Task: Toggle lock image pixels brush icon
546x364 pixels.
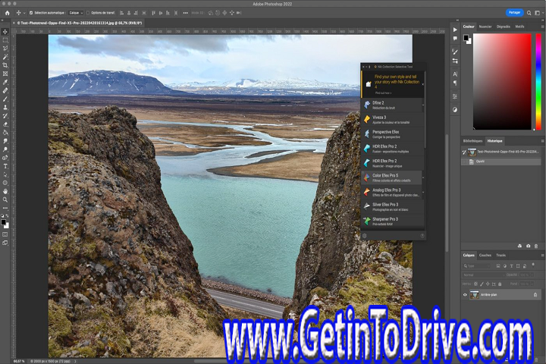Action: 482,284
